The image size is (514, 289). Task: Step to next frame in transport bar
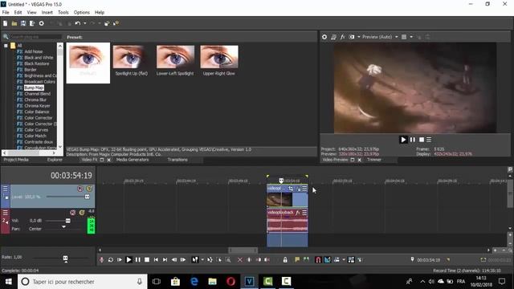click(x=183, y=260)
